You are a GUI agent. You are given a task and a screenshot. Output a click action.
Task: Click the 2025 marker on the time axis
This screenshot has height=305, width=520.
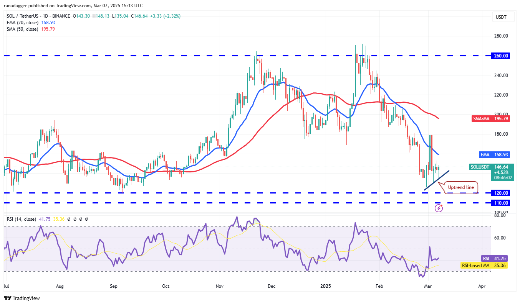(x=326, y=286)
